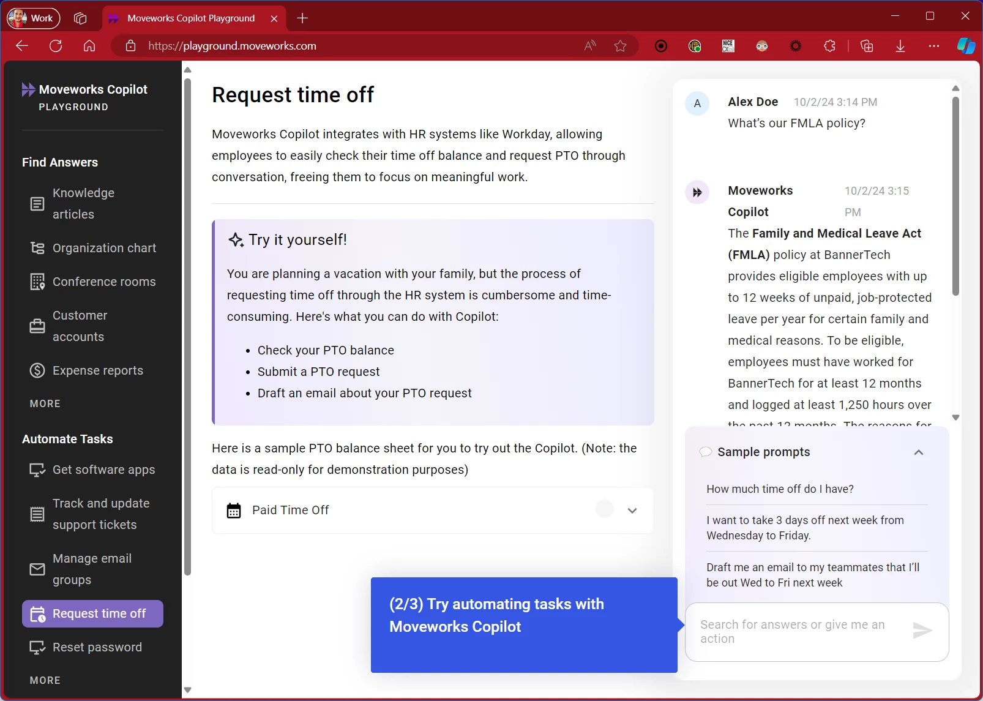Click the Request time off calendar icon
Image resolution: width=983 pixels, height=701 pixels.
click(37, 614)
